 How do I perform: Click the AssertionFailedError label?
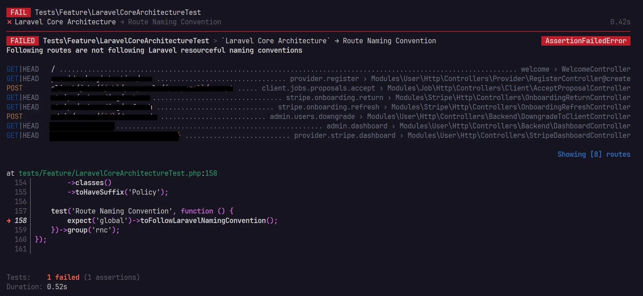tap(586, 41)
